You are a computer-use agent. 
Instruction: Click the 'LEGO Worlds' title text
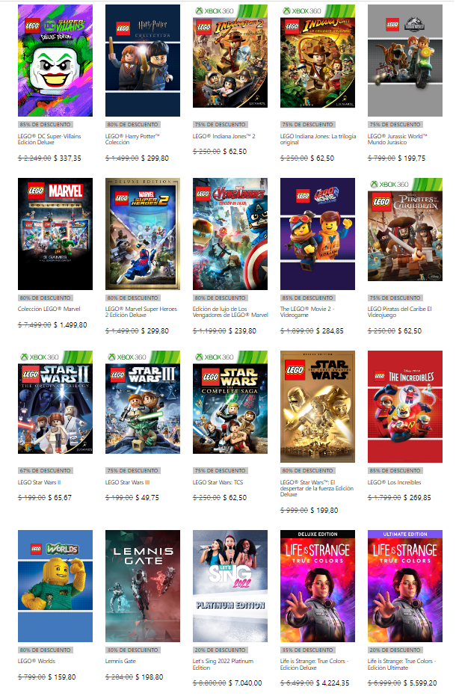[x=37, y=661]
